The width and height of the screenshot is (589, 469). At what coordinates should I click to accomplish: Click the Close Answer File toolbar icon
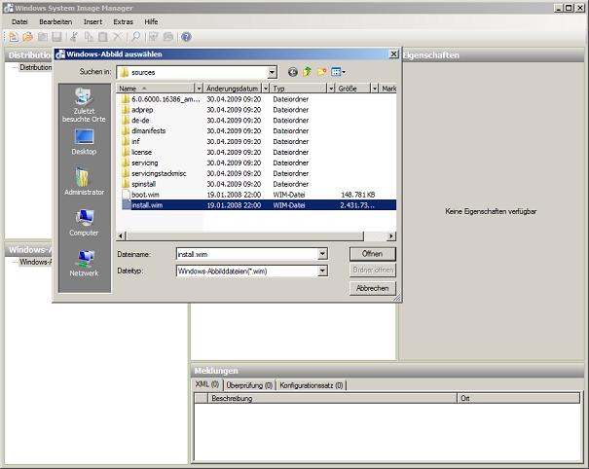(43, 36)
